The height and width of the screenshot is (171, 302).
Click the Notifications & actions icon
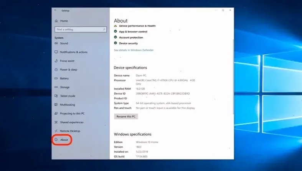56,52
